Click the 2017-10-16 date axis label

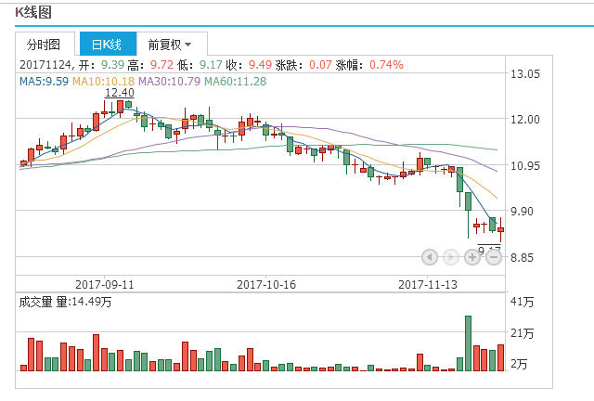point(266,285)
